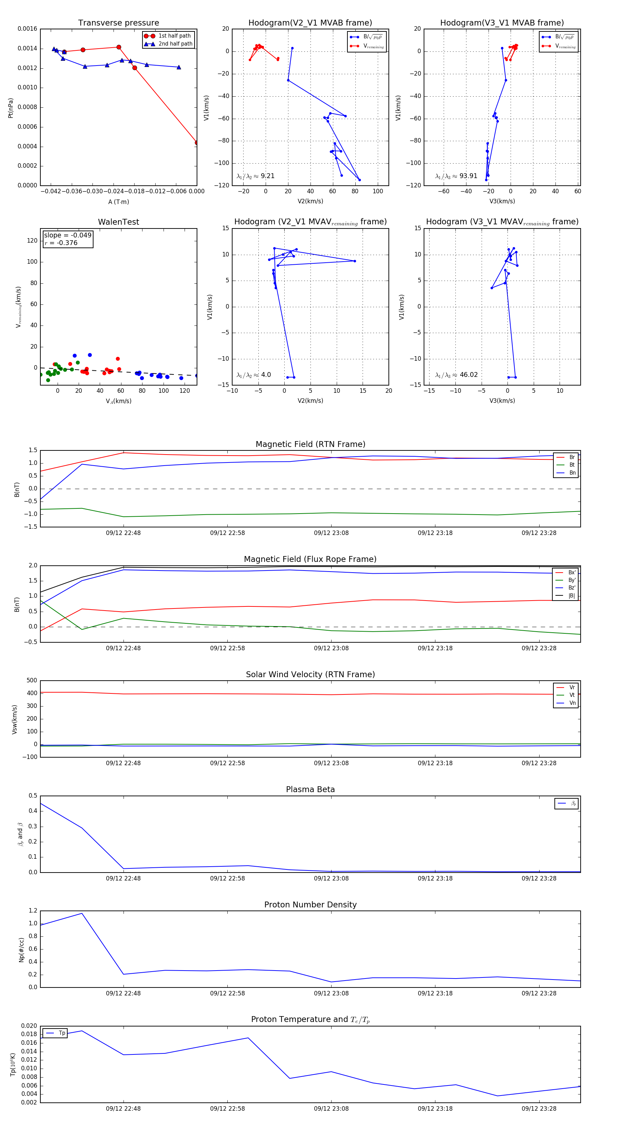Click the WalenTest "V_remaining(km/s)" y-axis label
The image size is (621, 1139).
19,307
